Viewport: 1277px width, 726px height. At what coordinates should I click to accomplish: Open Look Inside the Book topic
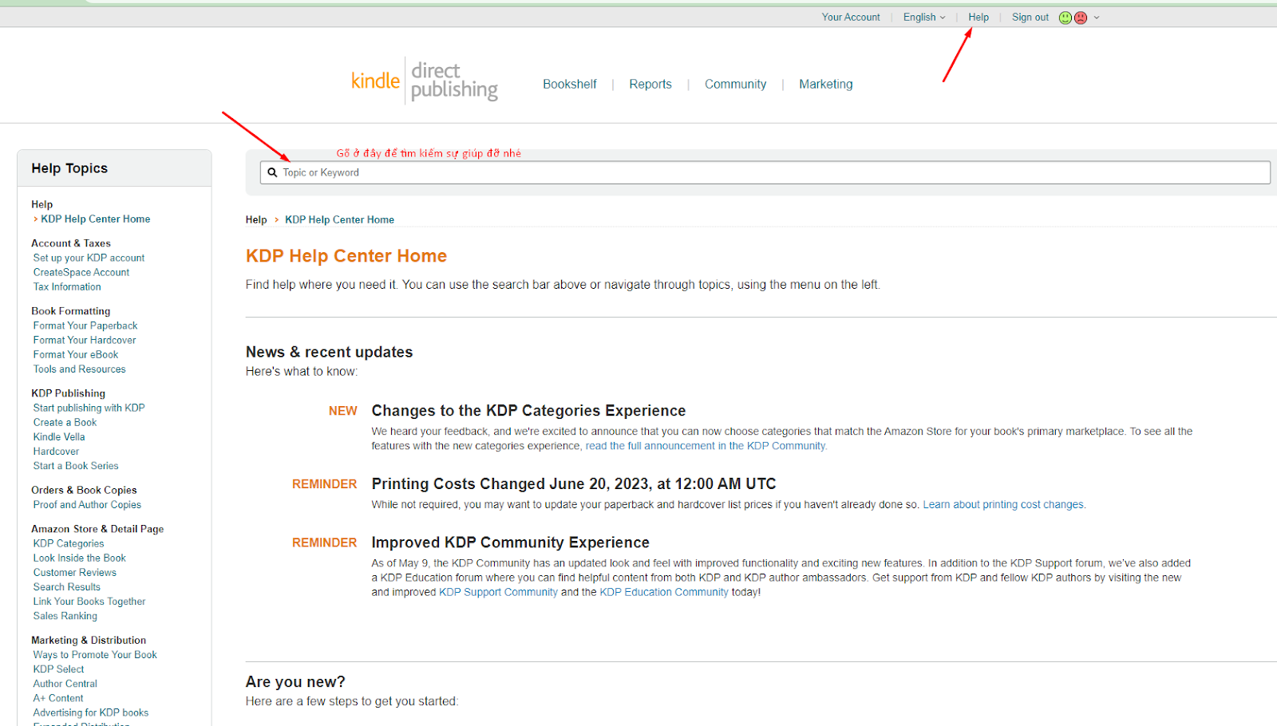80,558
